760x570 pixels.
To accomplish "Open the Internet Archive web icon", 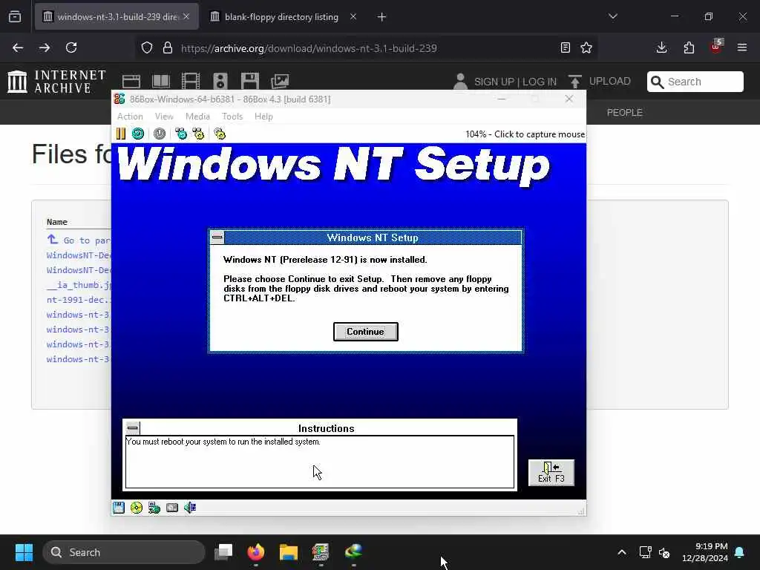I will click(131, 81).
